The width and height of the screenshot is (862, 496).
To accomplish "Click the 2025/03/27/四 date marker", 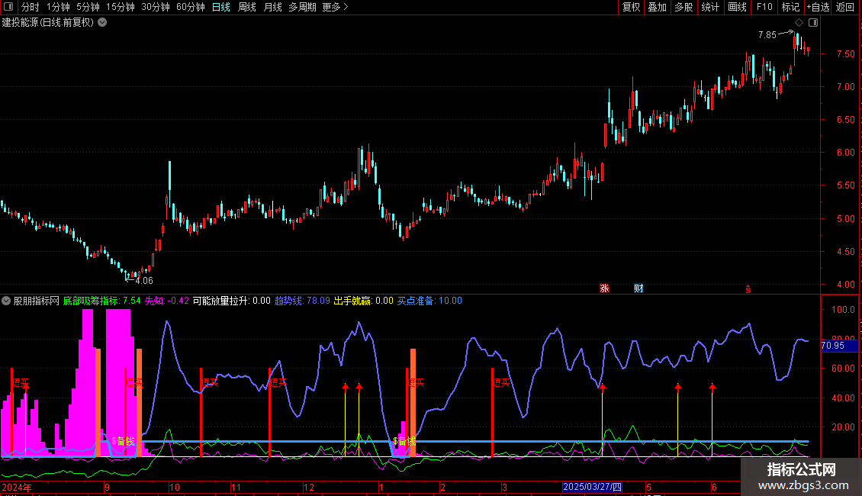I will coord(592,487).
